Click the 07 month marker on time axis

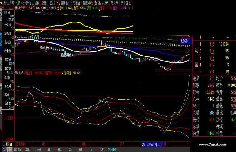point(122,144)
